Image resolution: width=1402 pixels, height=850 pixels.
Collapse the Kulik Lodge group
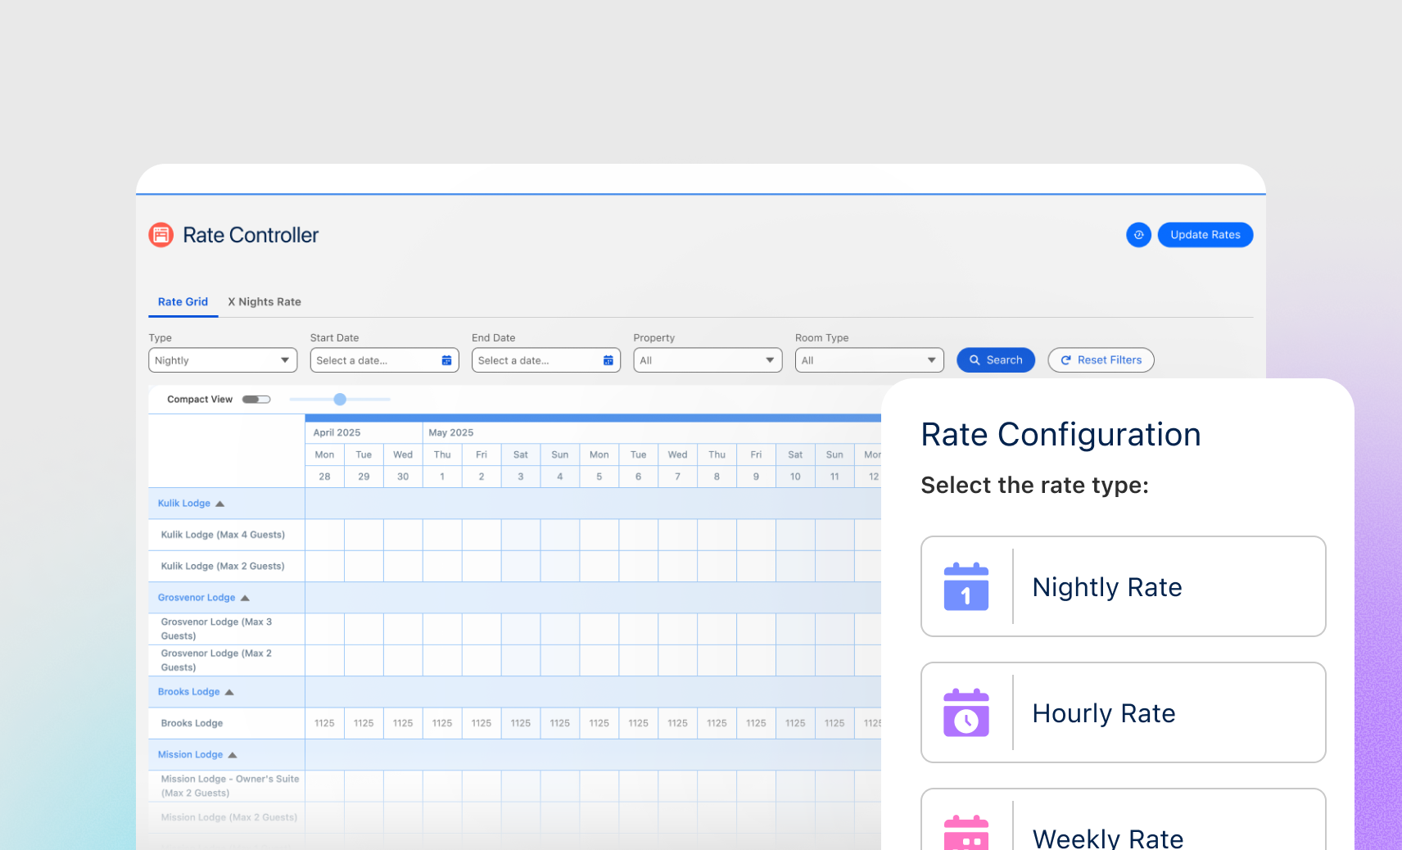point(219,504)
